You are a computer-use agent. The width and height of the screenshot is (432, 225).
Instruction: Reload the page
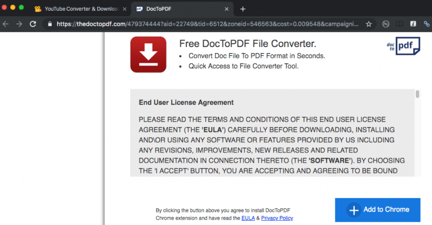pos(33,24)
